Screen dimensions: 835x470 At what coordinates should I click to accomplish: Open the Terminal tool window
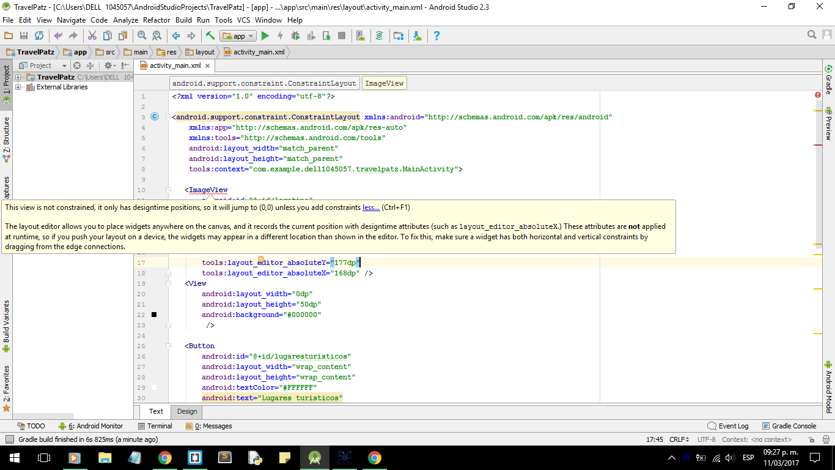point(155,426)
